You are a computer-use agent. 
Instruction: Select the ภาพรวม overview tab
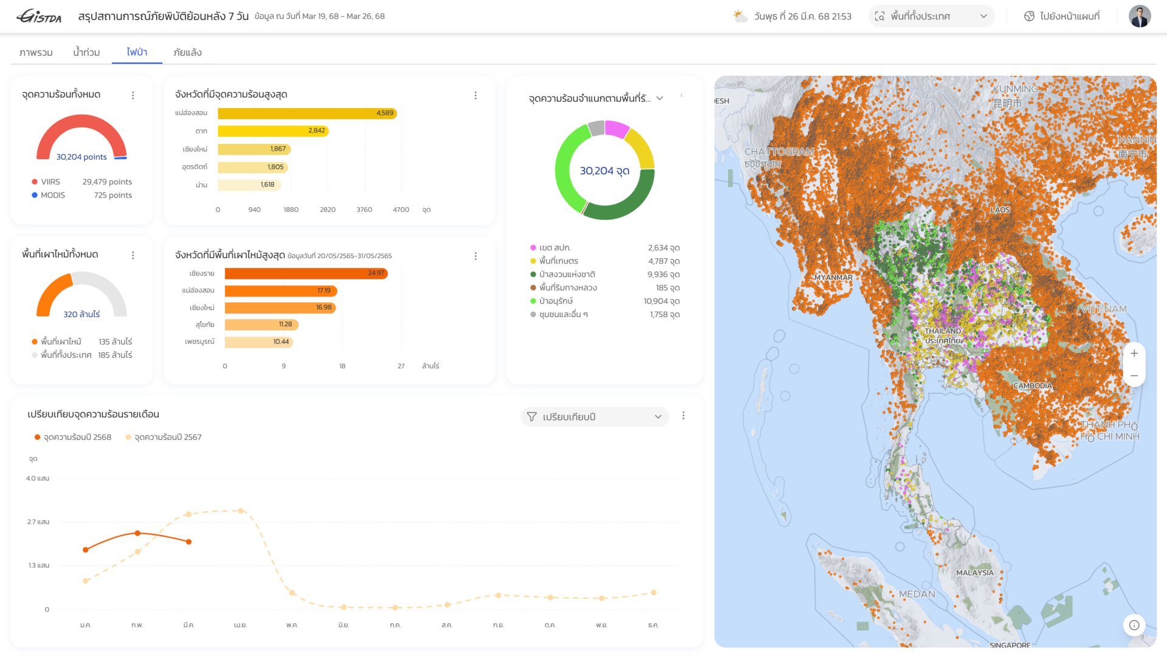[x=36, y=53]
